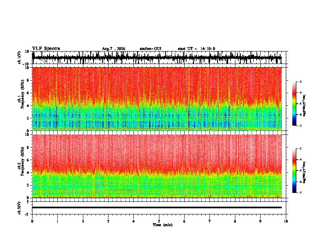Click time axis tick label "3"

(x=108, y=221)
